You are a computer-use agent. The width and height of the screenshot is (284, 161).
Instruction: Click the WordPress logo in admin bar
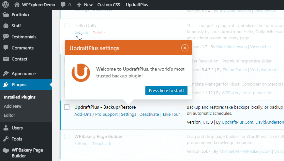coord(6,5)
